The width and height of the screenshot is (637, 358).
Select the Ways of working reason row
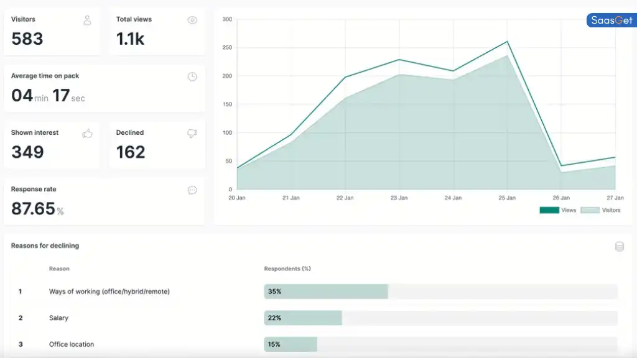(x=109, y=291)
